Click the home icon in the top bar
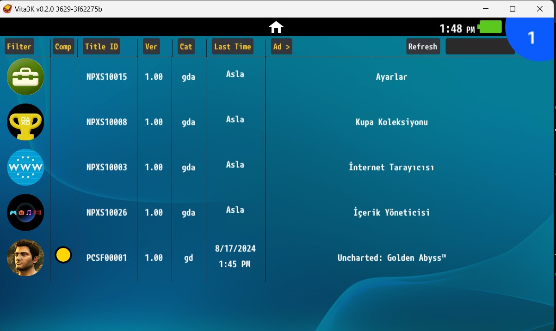Viewport: 556px width, 331px height. click(x=276, y=27)
